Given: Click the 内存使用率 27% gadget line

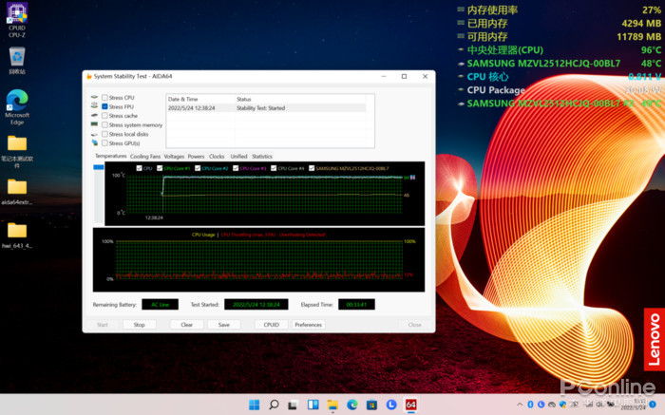Looking at the screenshot, I should [x=559, y=9].
